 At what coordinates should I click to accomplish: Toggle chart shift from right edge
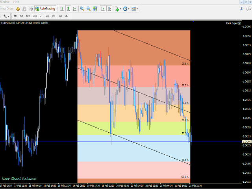tap(109, 8)
